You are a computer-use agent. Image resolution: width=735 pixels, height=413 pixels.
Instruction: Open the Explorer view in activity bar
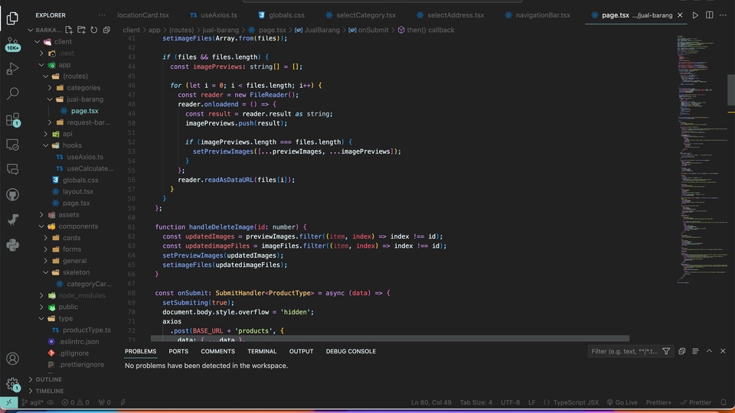tap(13, 18)
